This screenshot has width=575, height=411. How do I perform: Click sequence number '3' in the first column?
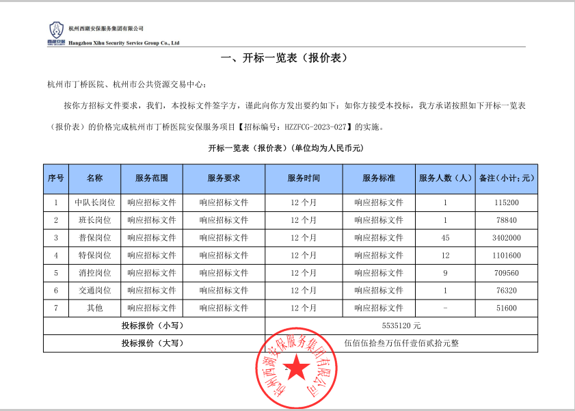tap(56, 237)
